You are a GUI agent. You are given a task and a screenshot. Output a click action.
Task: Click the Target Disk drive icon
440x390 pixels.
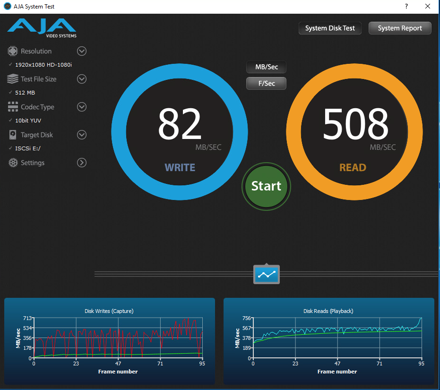pyautogui.click(x=13, y=135)
